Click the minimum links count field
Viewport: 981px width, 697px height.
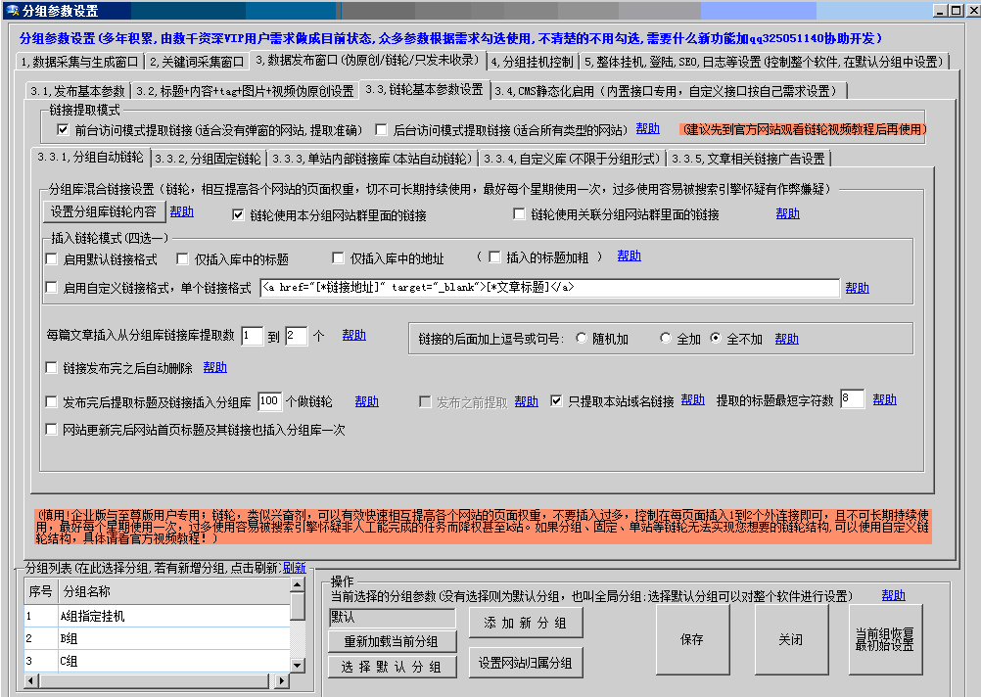(252, 336)
